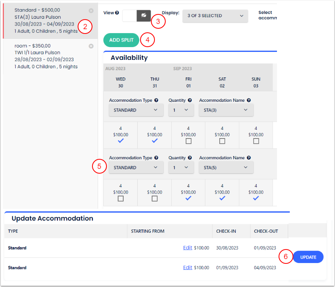Select the room TWI 1/1 Laura Pulson entry
Image resolution: width=335 pixels, height=287 pixels.
click(49, 56)
